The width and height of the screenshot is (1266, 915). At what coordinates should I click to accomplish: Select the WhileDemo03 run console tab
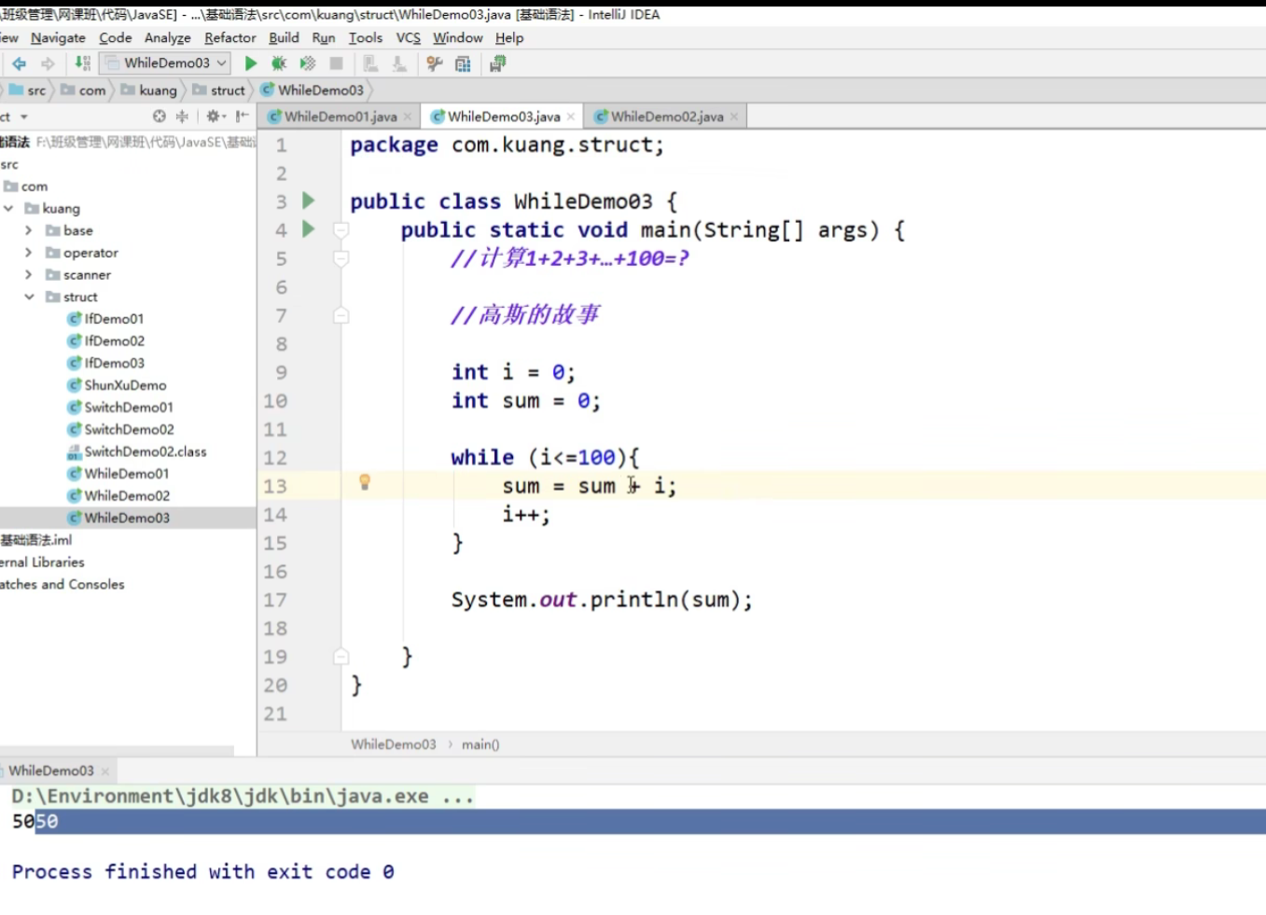click(51, 771)
